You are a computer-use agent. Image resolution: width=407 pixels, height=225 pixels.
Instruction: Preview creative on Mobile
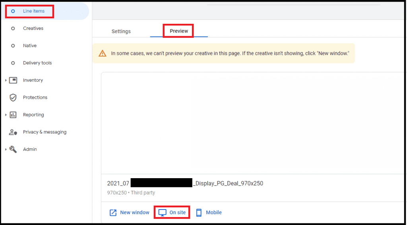pyautogui.click(x=214, y=213)
